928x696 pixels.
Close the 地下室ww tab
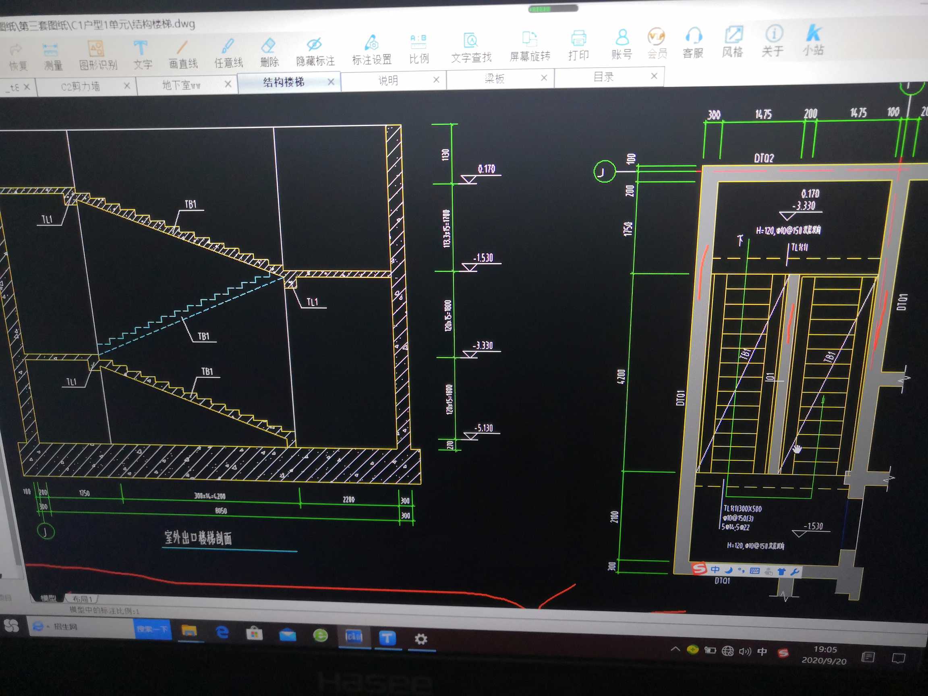click(228, 84)
